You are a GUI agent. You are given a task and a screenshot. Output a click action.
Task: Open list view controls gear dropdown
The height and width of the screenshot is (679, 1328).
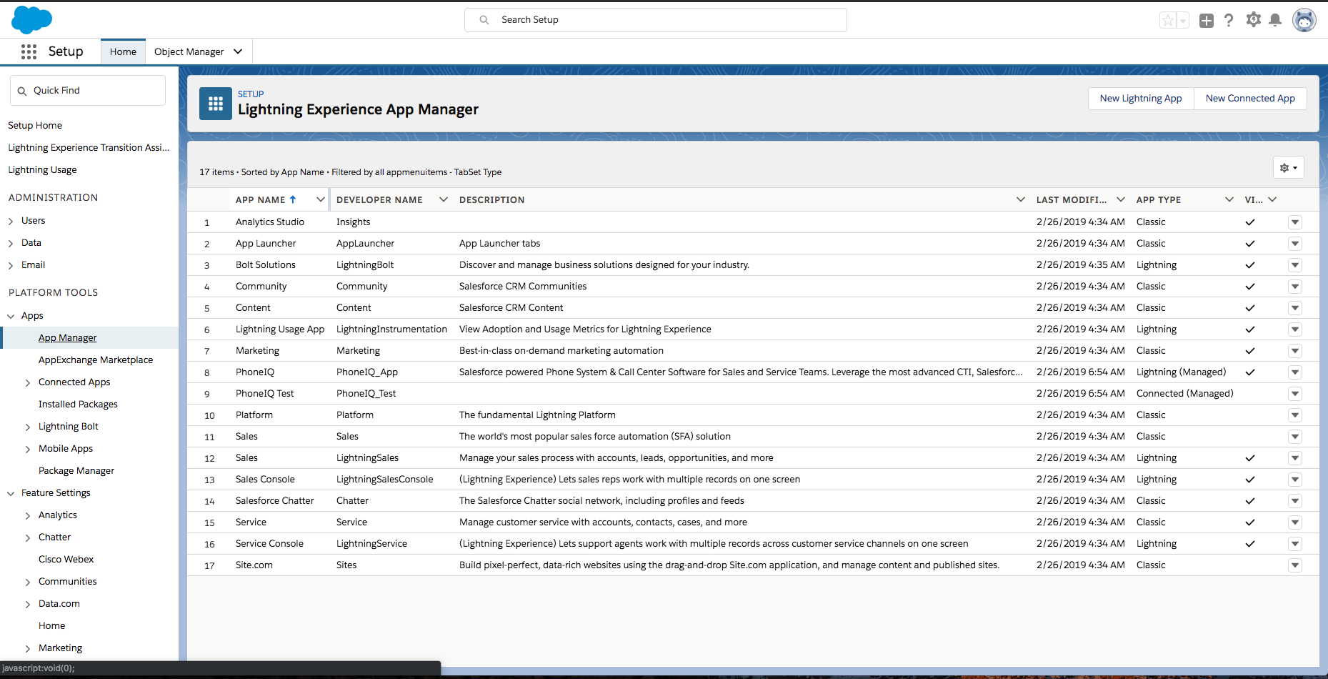1288,168
